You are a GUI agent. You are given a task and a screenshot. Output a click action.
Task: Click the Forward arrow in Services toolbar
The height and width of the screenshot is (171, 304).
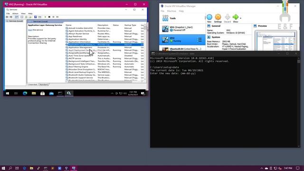coord(11,17)
